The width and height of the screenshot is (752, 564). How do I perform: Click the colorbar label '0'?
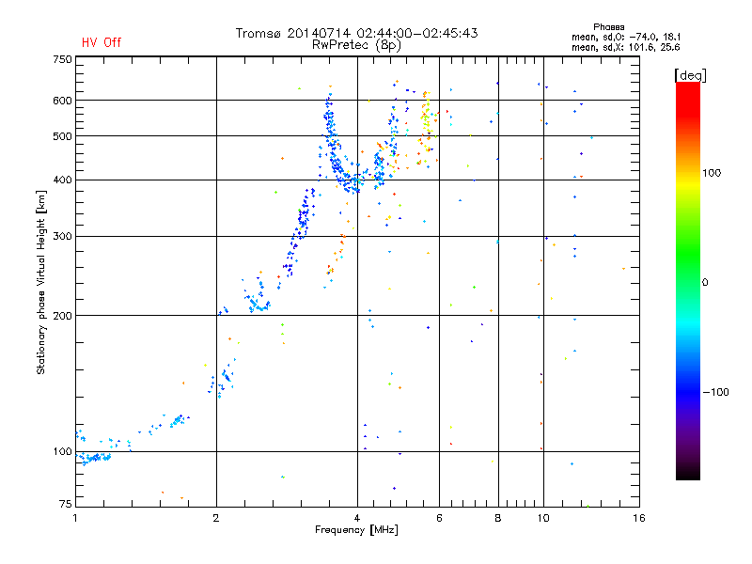pos(705,282)
